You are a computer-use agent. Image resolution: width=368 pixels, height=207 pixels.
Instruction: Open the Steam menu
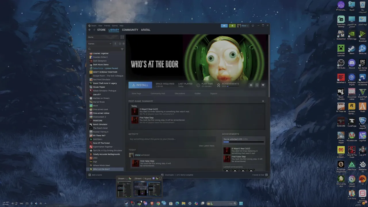coord(94,26)
